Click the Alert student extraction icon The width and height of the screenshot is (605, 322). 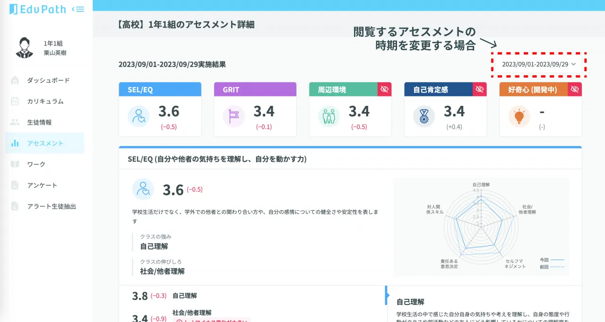click(15, 206)
